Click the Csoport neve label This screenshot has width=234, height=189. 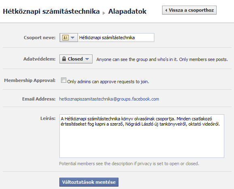[x=40, y=38]
